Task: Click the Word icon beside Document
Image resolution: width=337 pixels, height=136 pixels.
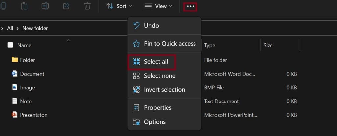Action: [14, 74]
